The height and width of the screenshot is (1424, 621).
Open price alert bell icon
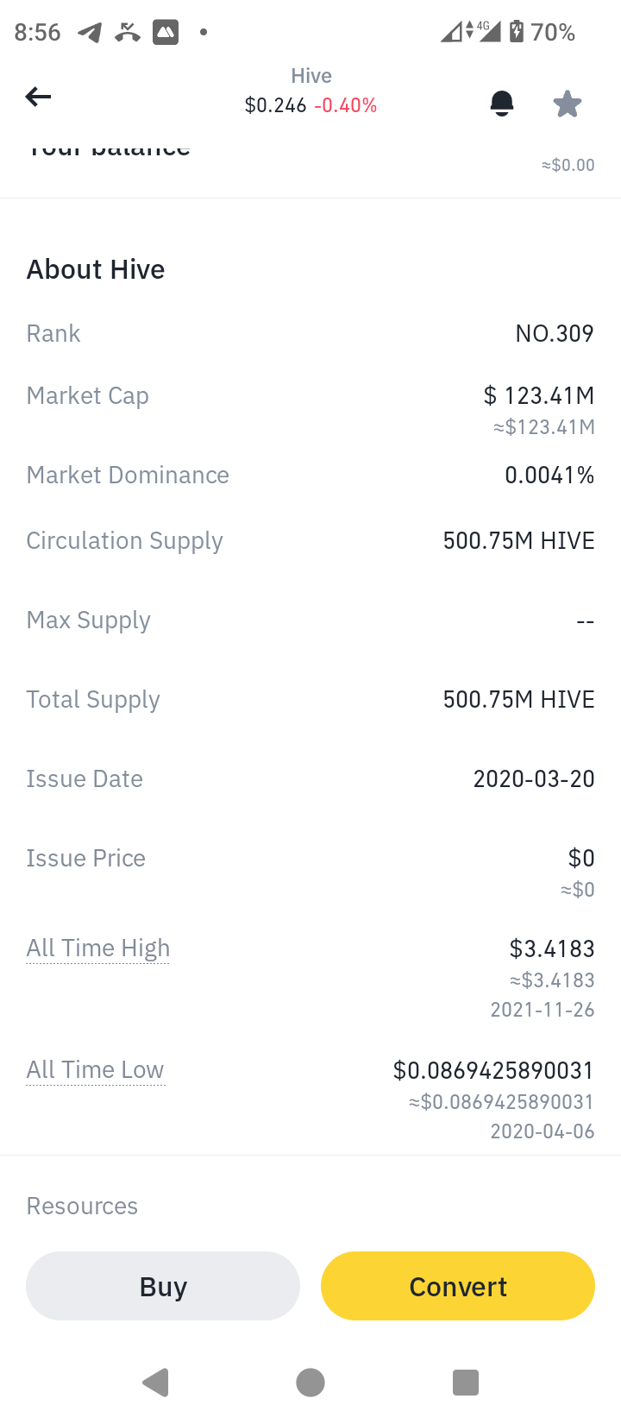click(x=502, y=104)
